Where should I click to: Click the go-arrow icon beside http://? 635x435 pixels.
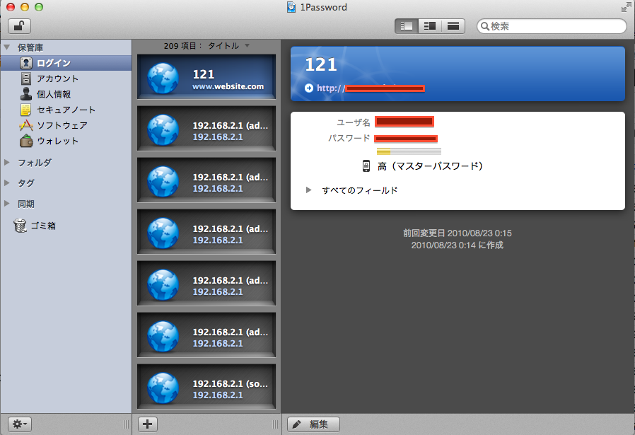point(308,88)
